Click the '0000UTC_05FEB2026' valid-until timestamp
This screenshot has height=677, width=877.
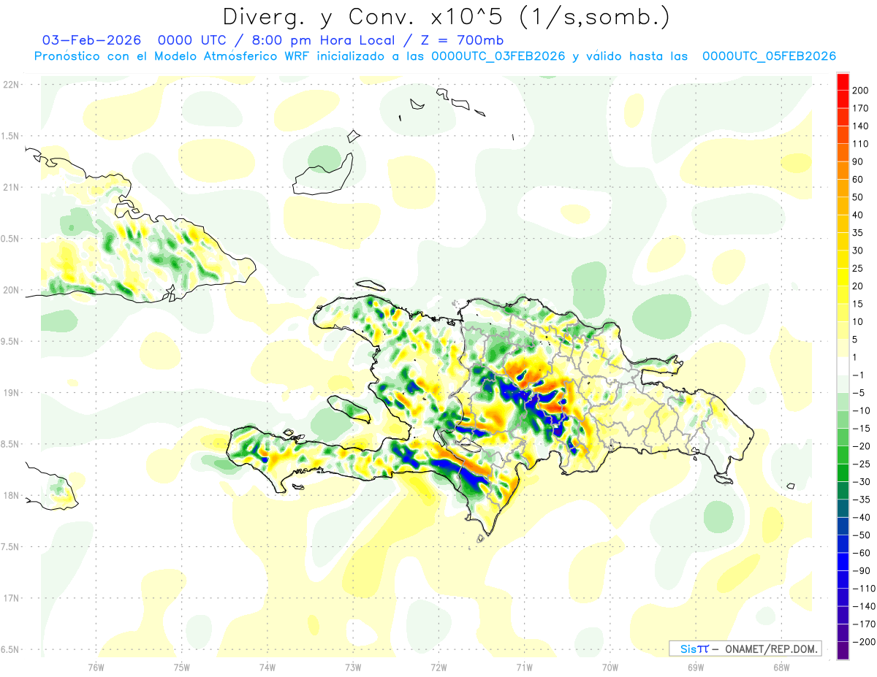[769, 56]
